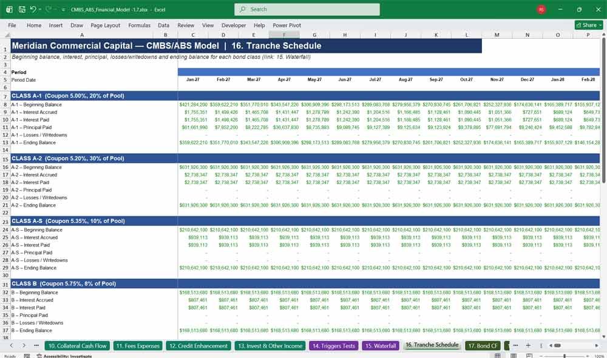Open the View ribbon tab
This screenshot has height=358, width=607.
(x=208, y=25)
